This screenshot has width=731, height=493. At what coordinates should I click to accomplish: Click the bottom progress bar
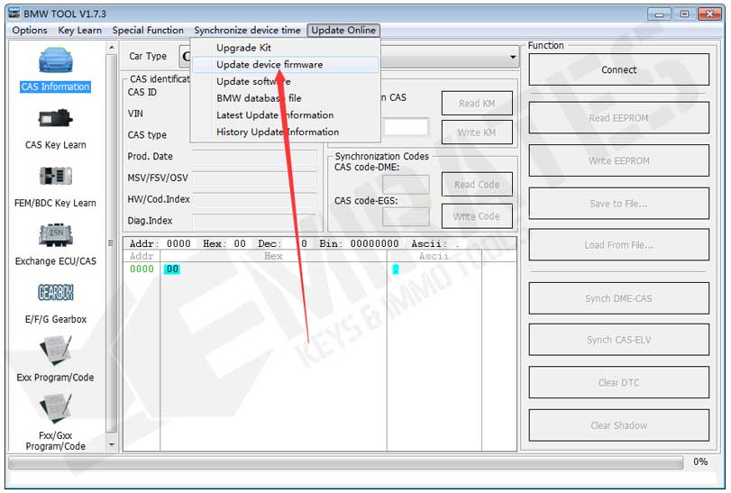coord(345,462)
